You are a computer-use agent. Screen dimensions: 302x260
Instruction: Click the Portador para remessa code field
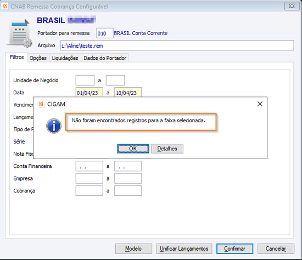click(104, 33)
